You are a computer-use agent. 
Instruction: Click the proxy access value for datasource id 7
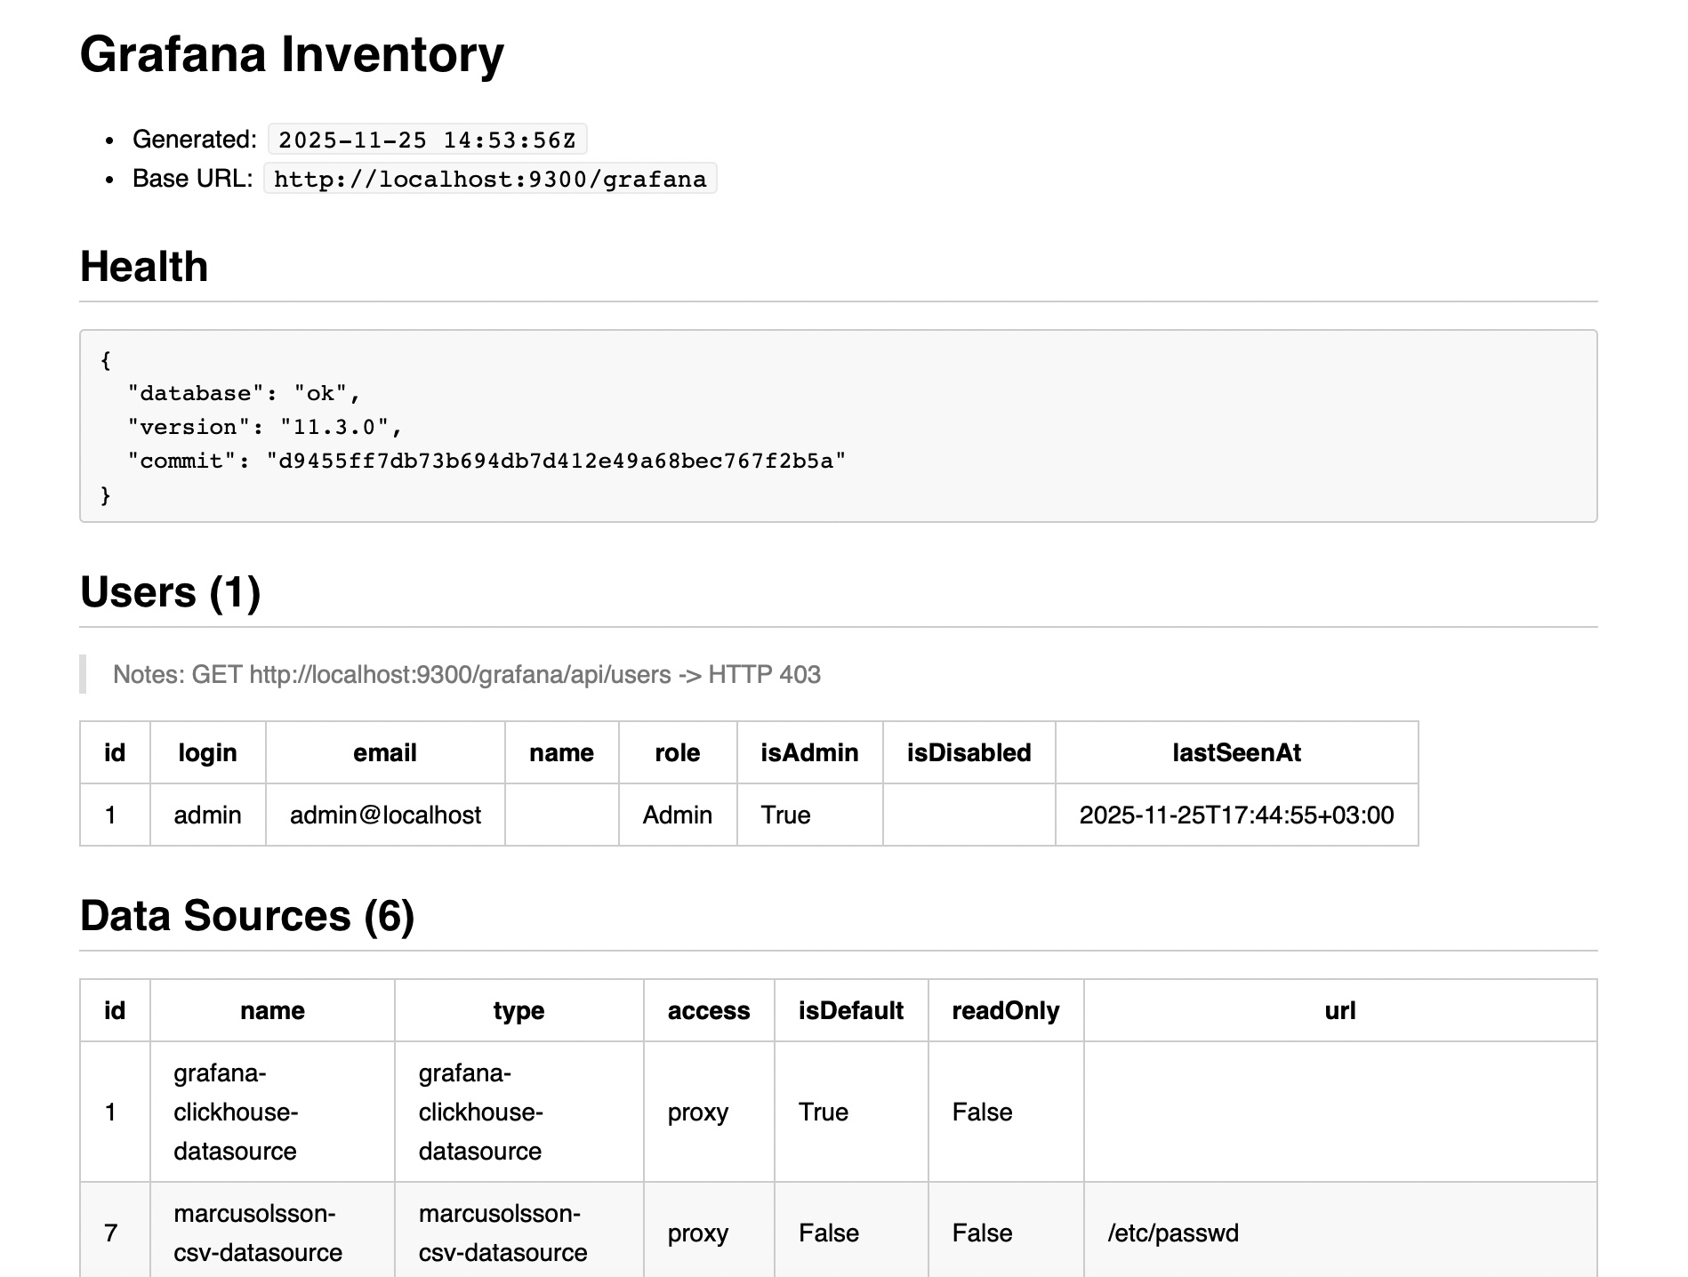coord(697,1233)
